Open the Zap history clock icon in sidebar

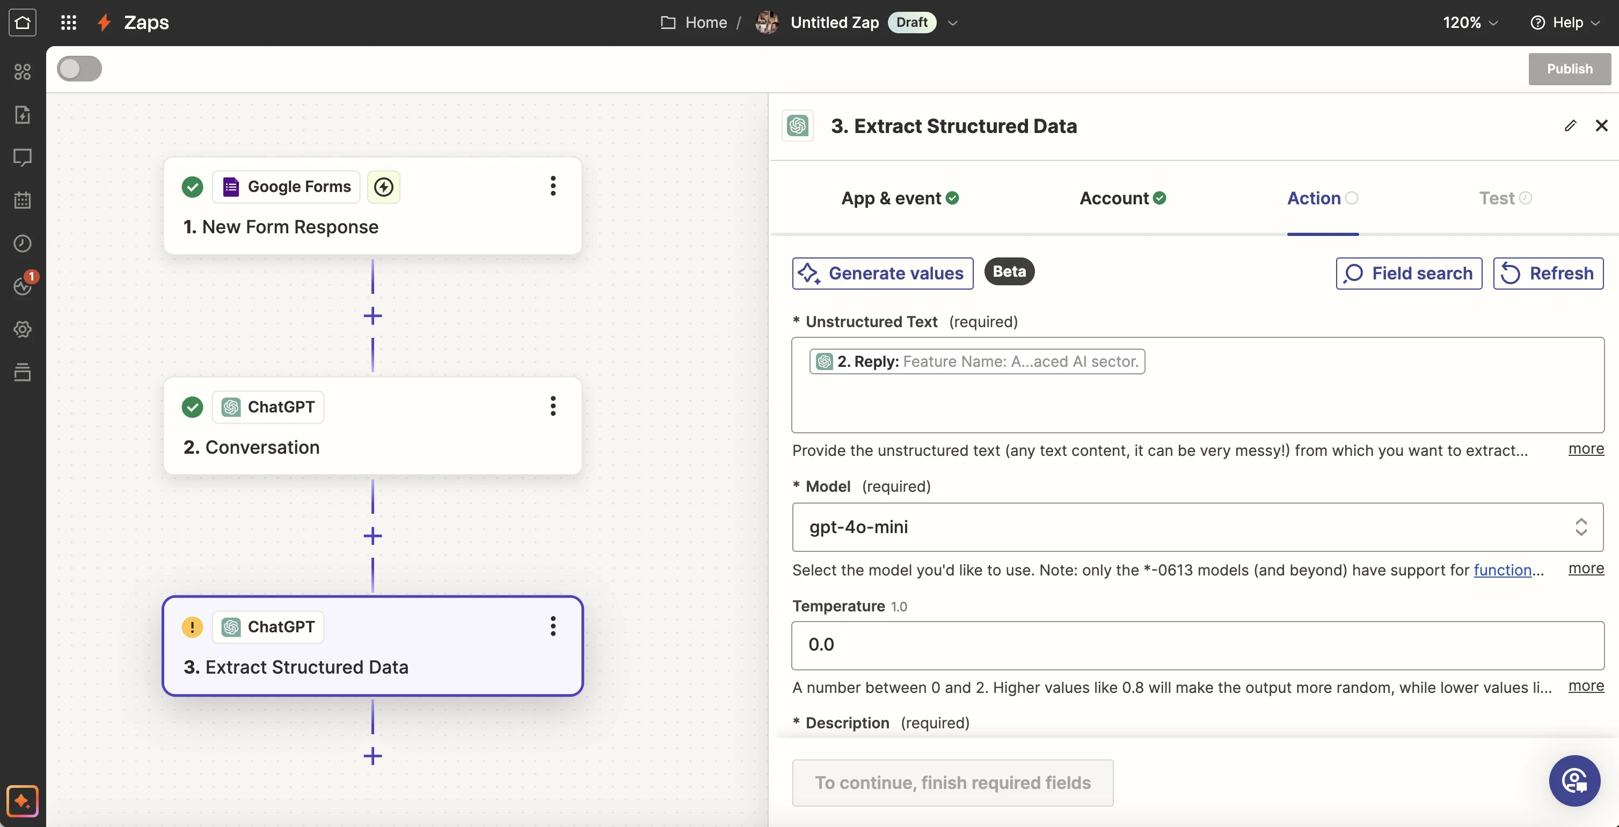[23, 243]
